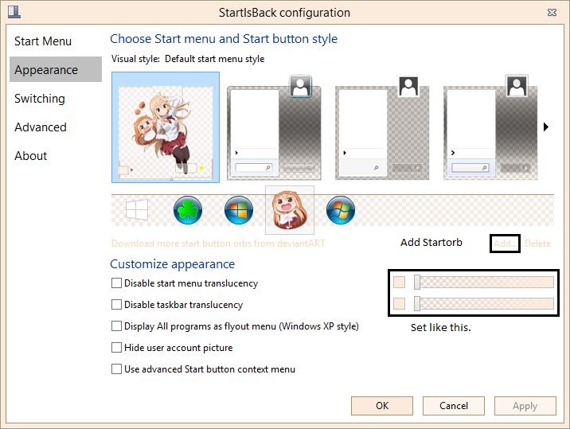Select the anime girl face start orb
570x429 pixels.
click(290, 210)
